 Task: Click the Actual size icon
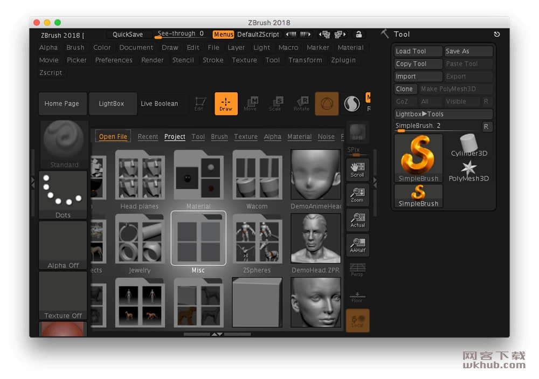[357, 220]
